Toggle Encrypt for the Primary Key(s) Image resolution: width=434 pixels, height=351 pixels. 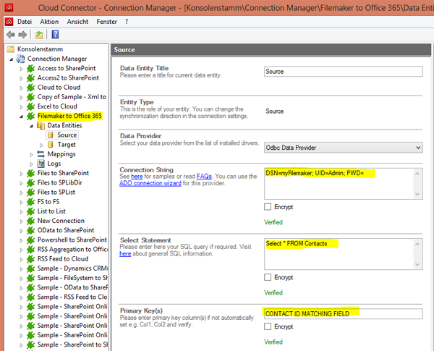(269, 326)
